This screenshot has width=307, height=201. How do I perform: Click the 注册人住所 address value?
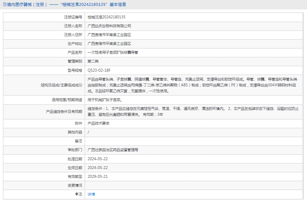pyautogui.click(x=109, y=35)
